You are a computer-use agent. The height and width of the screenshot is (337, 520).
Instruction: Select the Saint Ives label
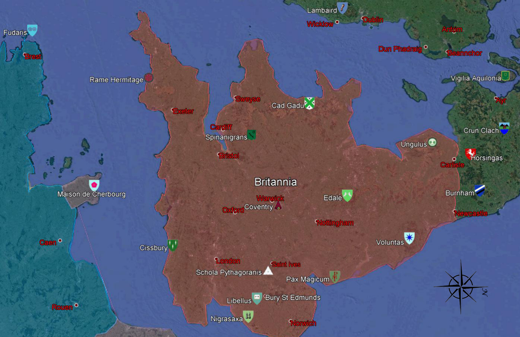point(286,264)
